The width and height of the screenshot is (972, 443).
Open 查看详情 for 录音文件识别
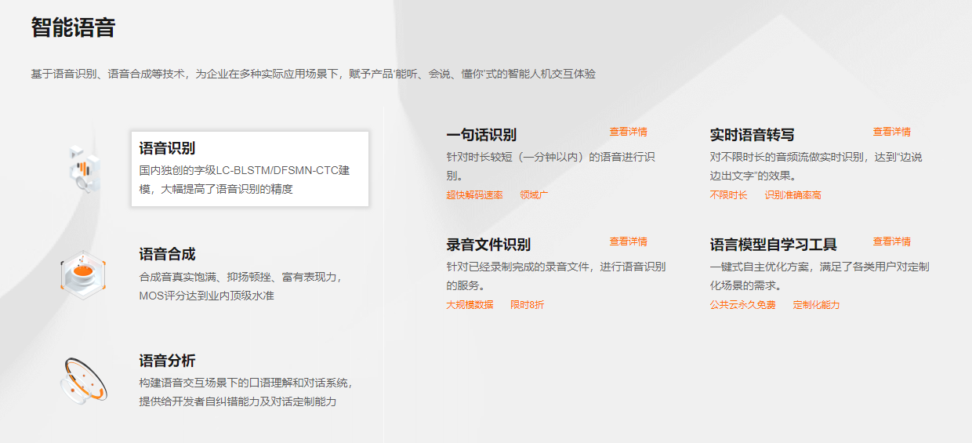(x=628, y=241)
